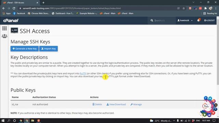
Task: Open File Explorer on taskbar
Action: point(33,121)
